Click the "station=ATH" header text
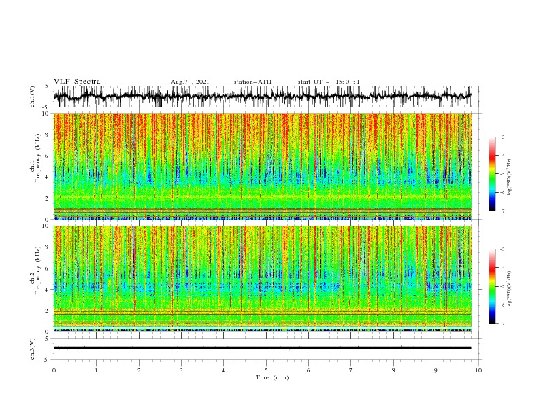The height and width of the screenshot is (416, 539). click(x=252, y=82)
